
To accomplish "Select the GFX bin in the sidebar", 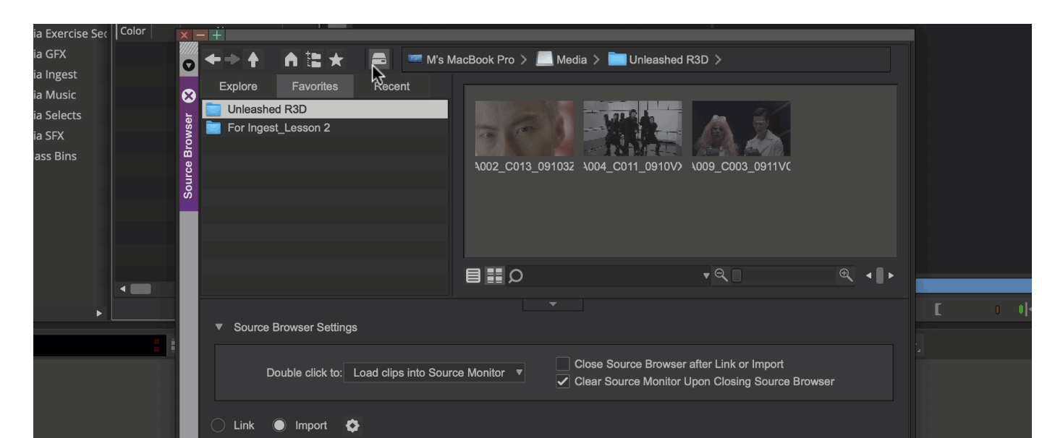I will [50, 54].
